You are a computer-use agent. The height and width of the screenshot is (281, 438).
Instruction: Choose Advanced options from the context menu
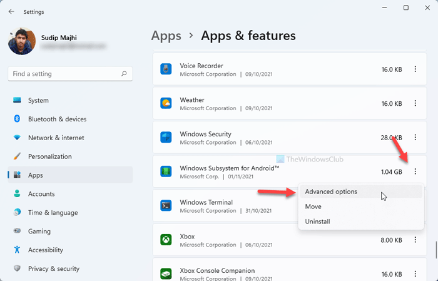pyautogui.click(x=361, y=192)
